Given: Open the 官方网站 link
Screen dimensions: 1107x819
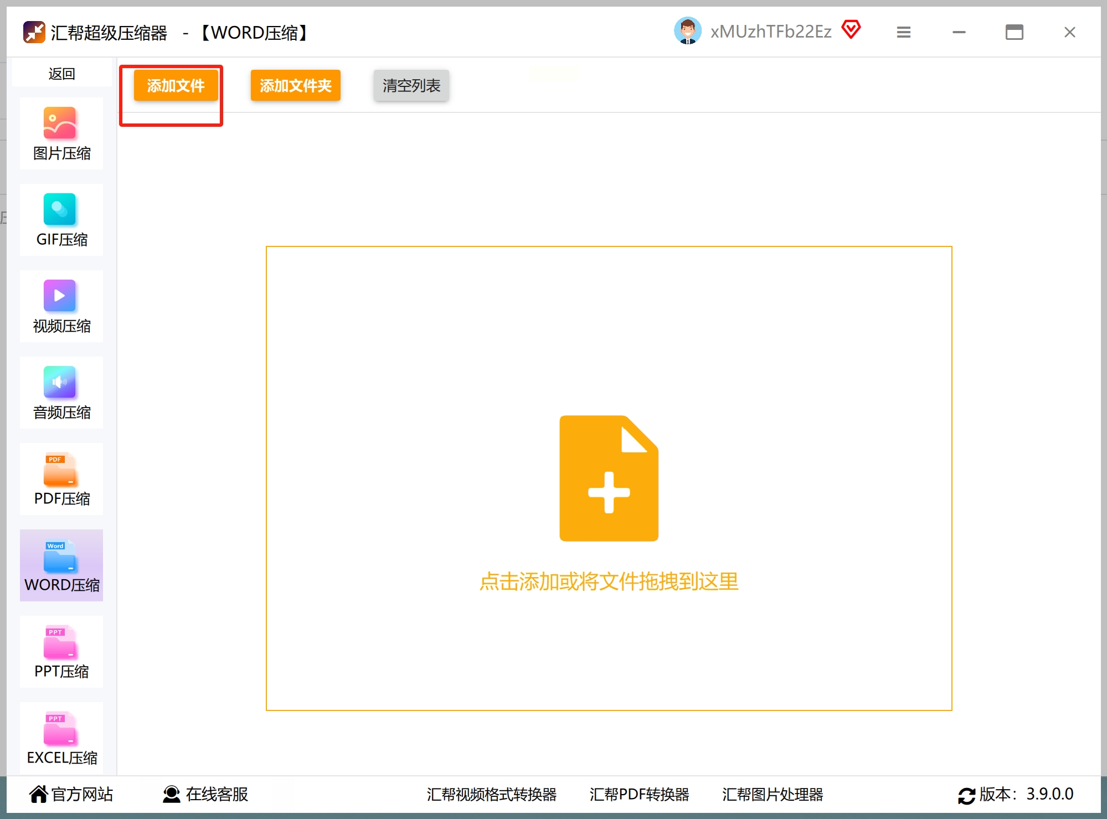Looking at the screenshot, I should pyautogui.click(x=71, y=794).
